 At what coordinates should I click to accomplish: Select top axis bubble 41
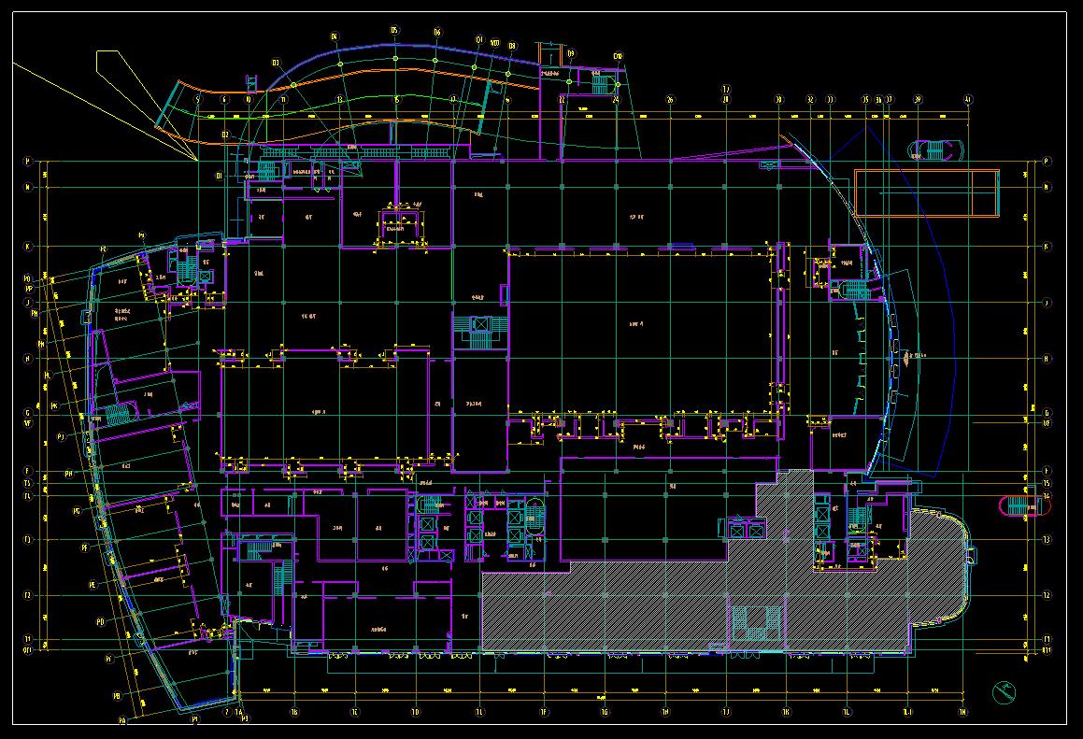(968, 99)
